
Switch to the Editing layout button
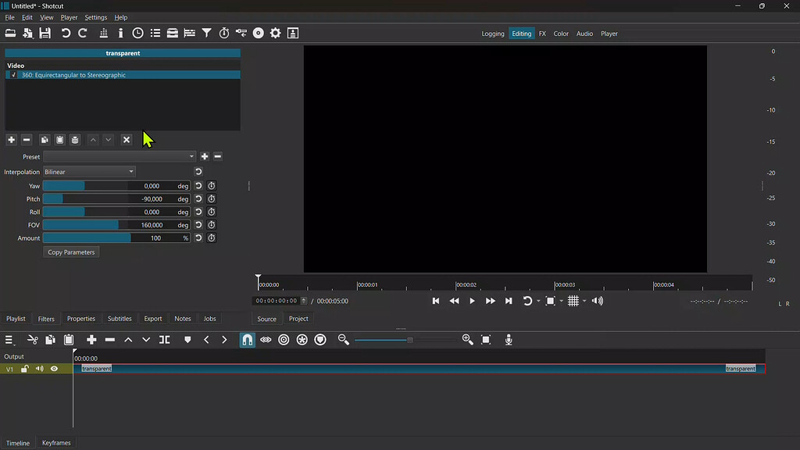[521, 34]
